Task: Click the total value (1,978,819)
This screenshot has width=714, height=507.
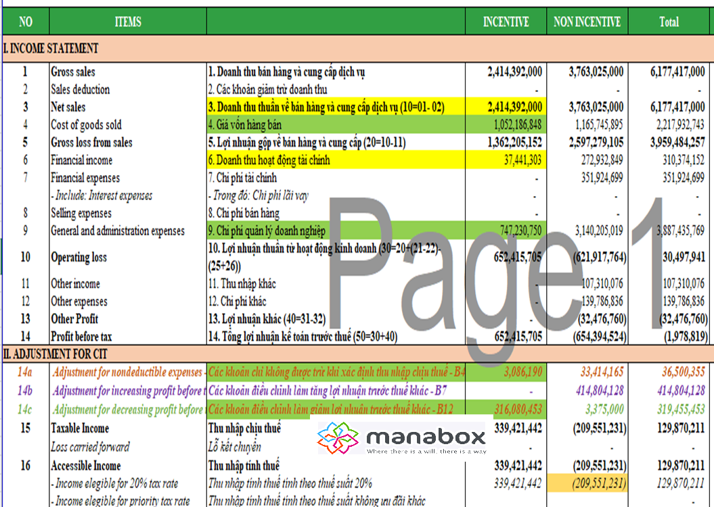Action: coord(680,337)
